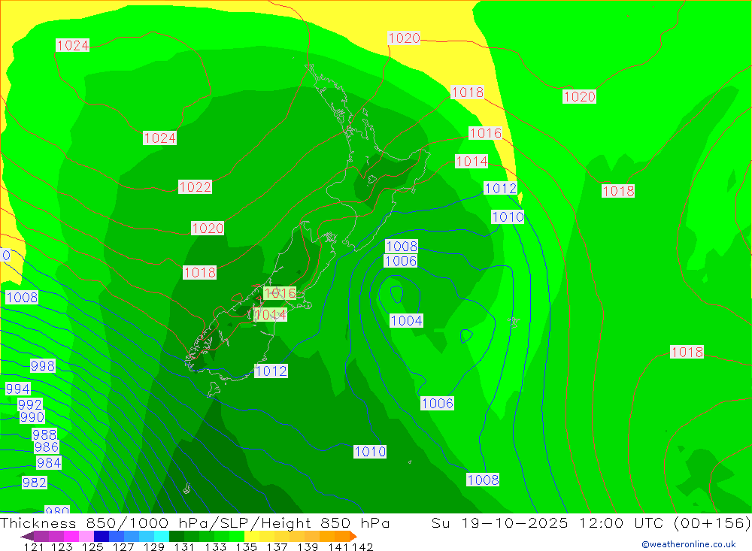Viewport: 752px width, 551px height.
Task: Click legend value 127
Action: click(123, 546)
